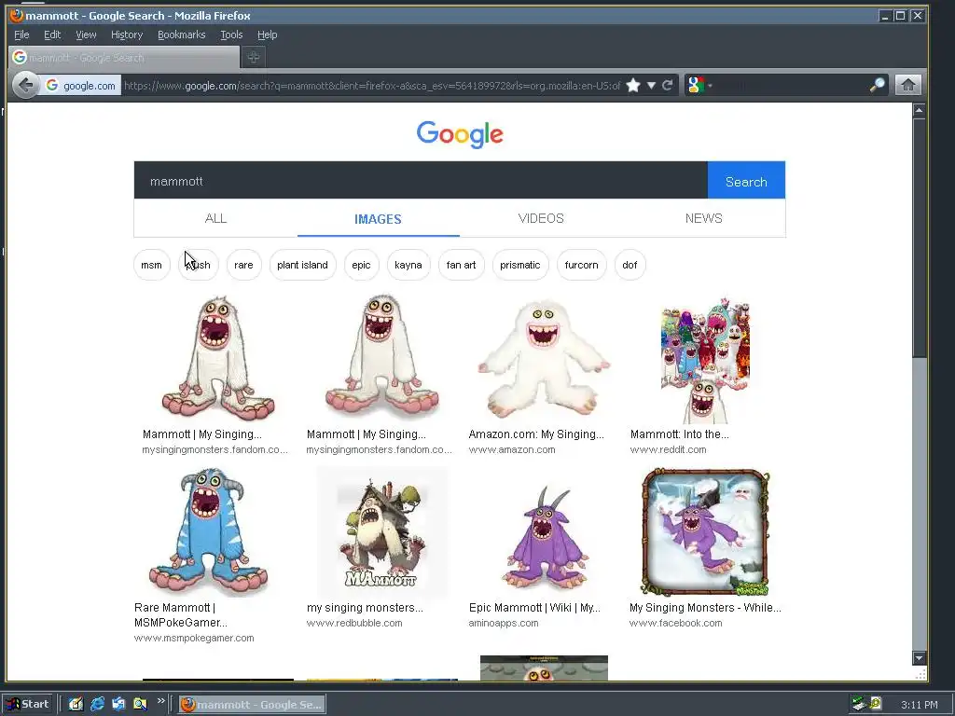Image resolution: width=955 pixels, height=716 pixels.
Task: Click the address bar URL field
Action: pos(371,85)
